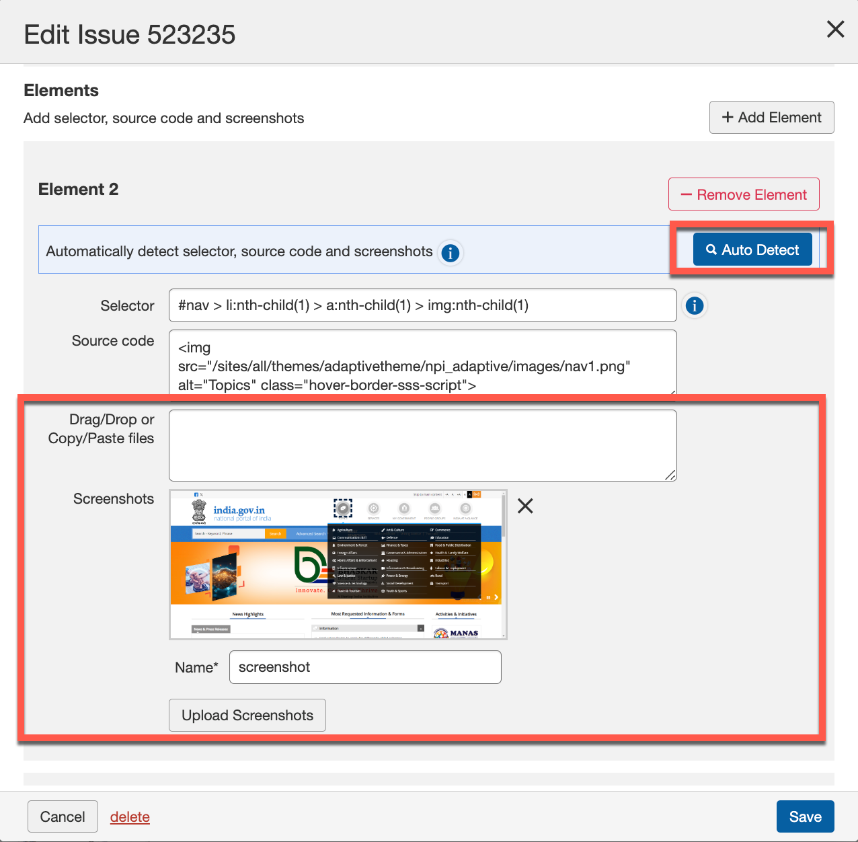Focus the Selector input field
The height and width of the screenshot is (842, 858).
coord(422,305)
